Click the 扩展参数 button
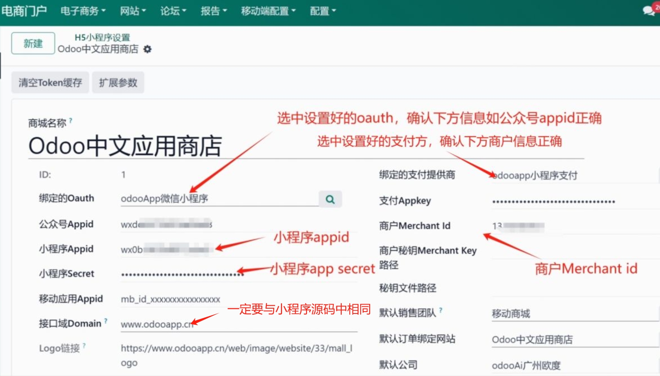 [118, 83]
